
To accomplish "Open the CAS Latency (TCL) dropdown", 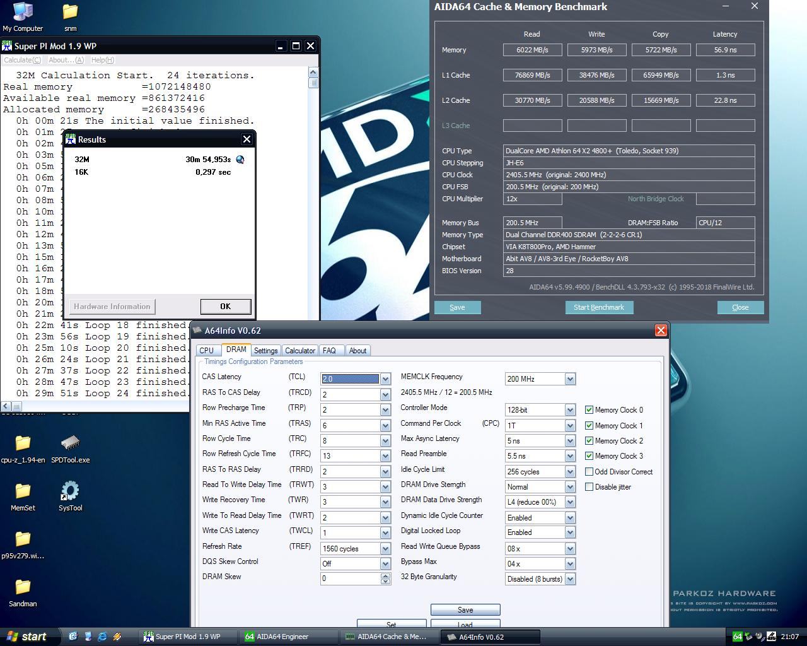I will tap(385, 379).
